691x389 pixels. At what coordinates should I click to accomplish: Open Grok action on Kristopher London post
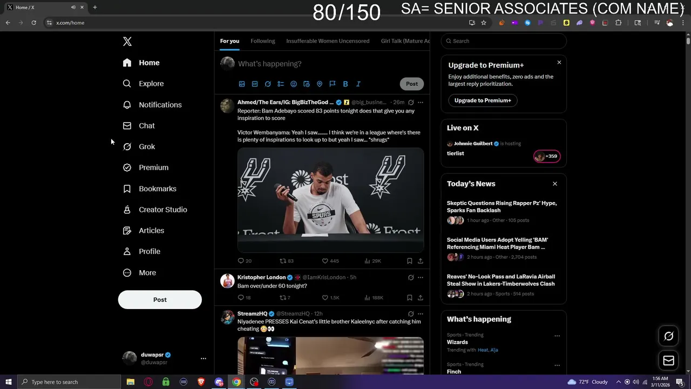pos(411,277)
